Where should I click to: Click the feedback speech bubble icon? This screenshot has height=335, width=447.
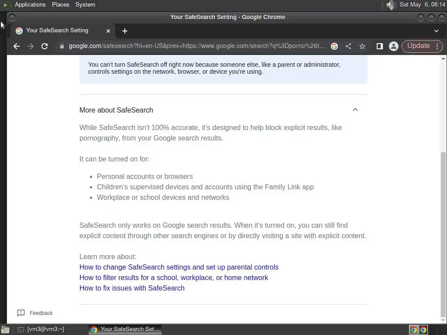(21, 313)
